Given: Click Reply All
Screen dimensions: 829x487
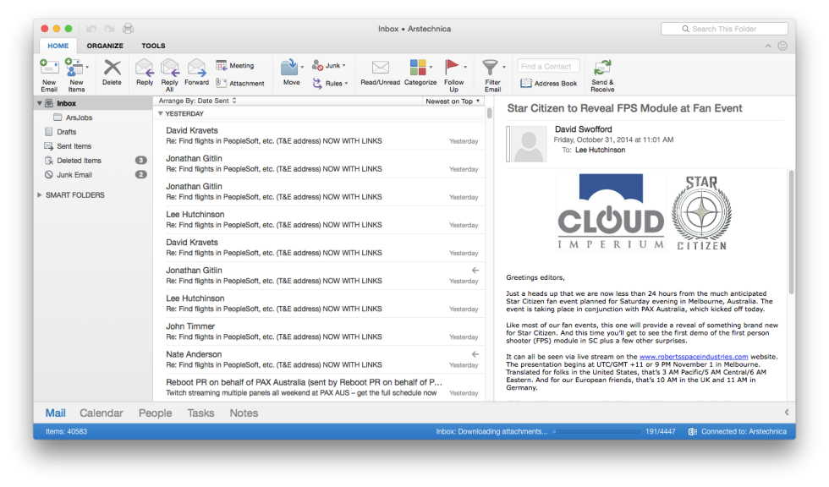Looking at the screenshot, I should click(x=169, y=74).
